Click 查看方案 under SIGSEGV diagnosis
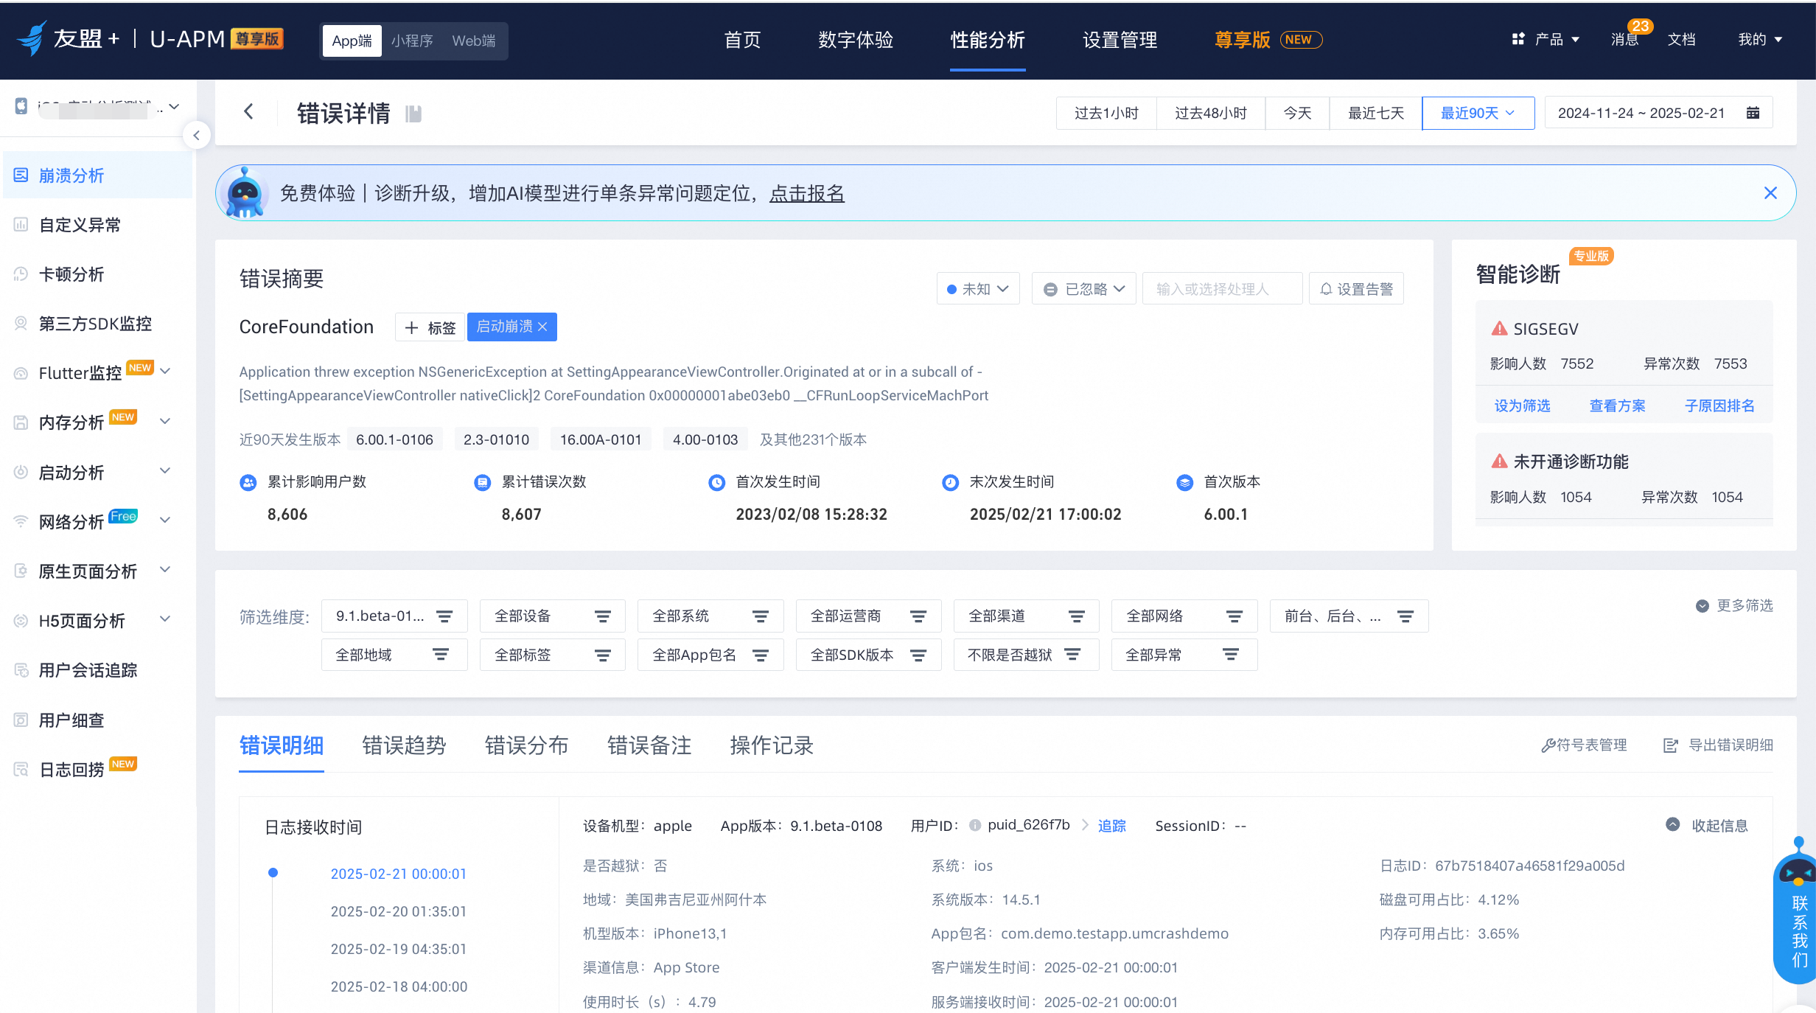Viewport: 1816px width, 1013px height. click(x=1617, y=406)
